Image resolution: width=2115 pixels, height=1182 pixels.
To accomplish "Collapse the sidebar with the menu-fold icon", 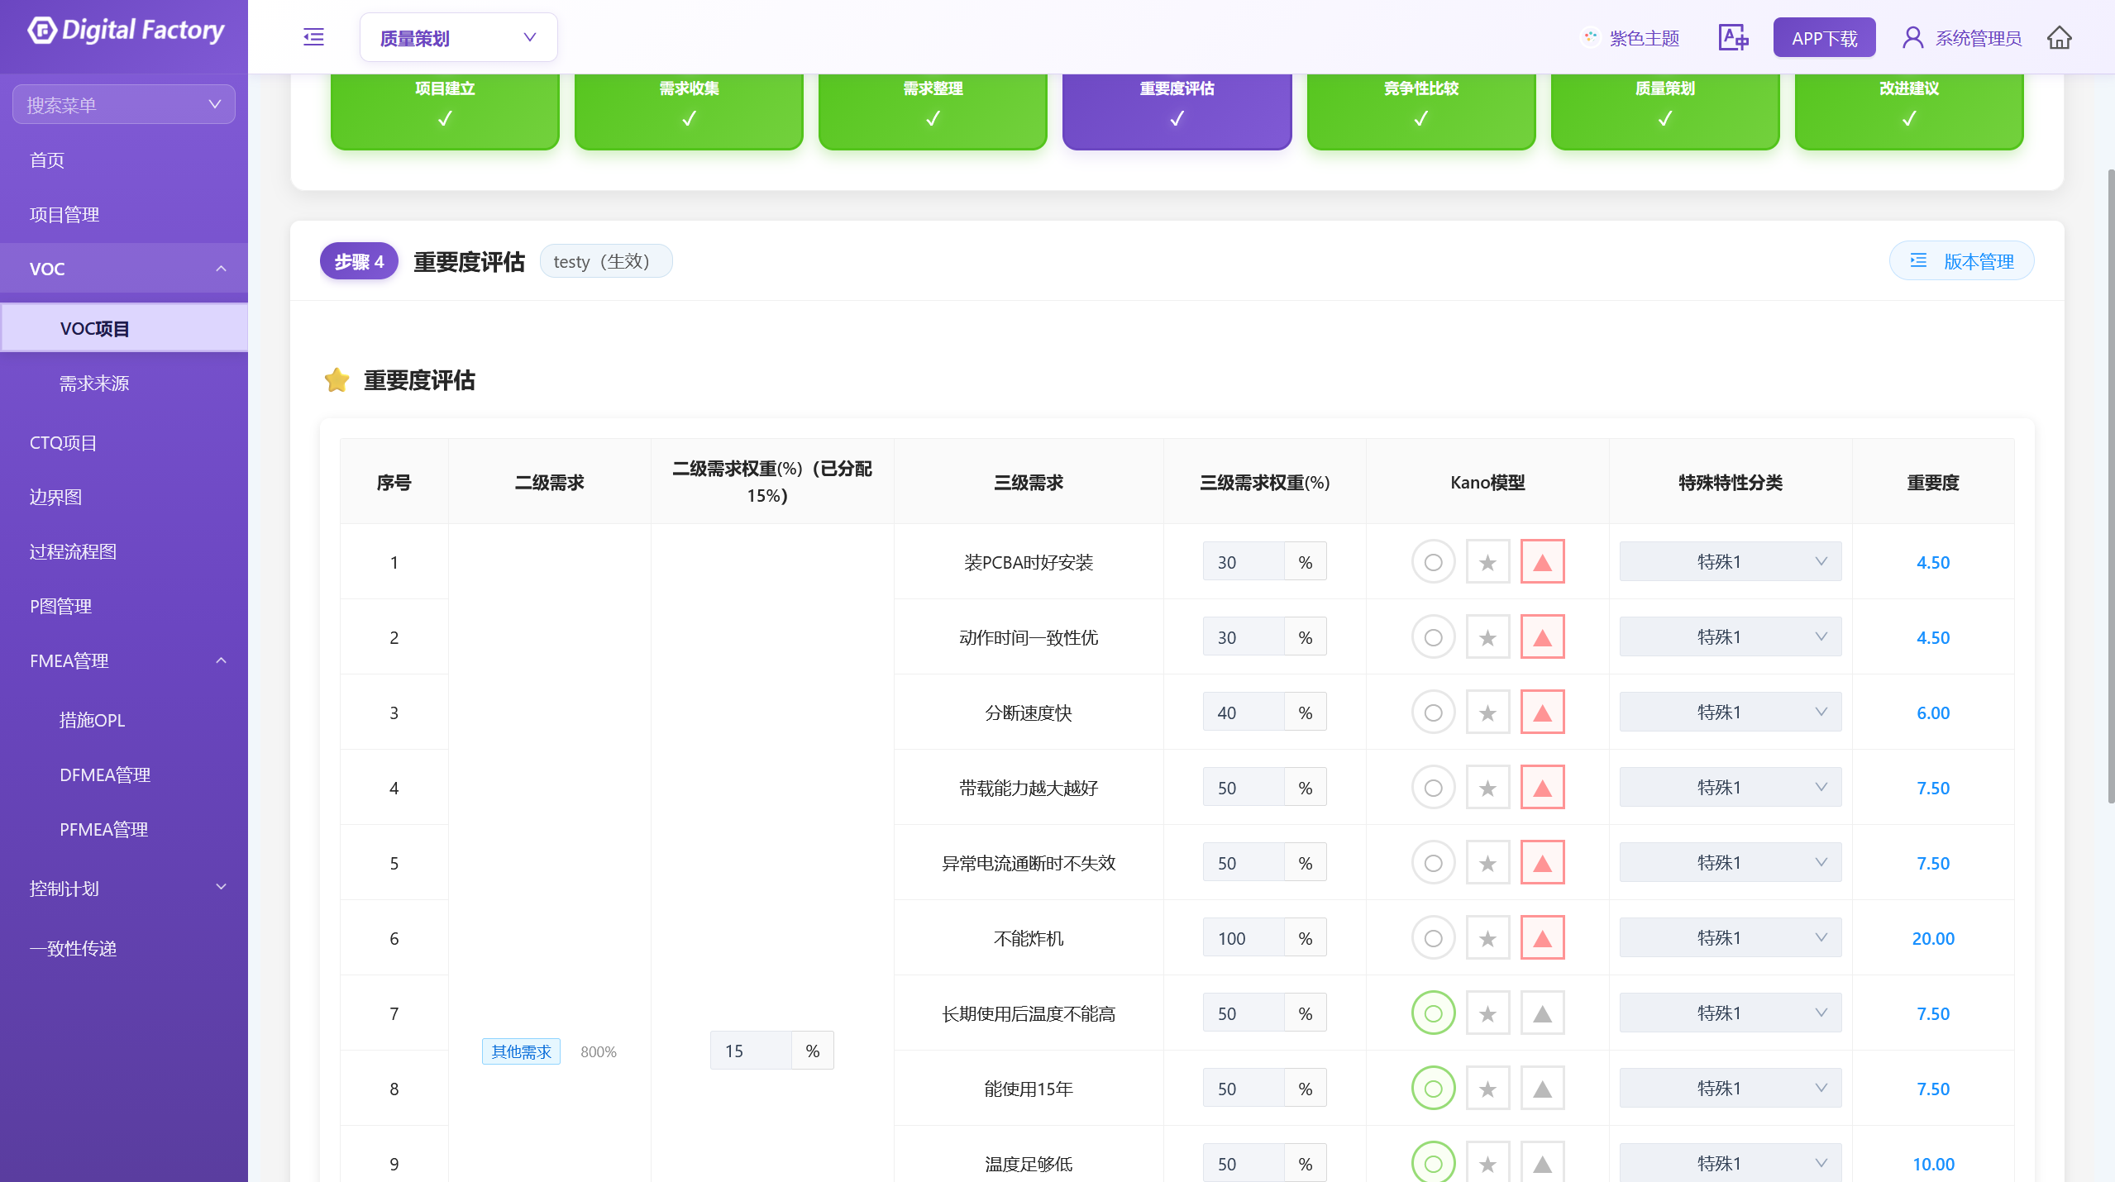I will pyautogui.click(x=313, y=37).
